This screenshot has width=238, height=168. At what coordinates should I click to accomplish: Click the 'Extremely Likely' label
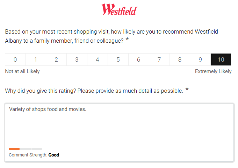213,71
